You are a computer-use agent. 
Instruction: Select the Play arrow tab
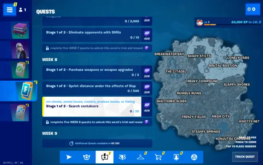pyautogui.click(x=69, y=157)
